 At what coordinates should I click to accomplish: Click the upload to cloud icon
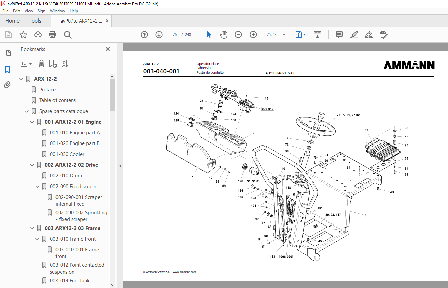pyautogui.click(x=38, y=35)
